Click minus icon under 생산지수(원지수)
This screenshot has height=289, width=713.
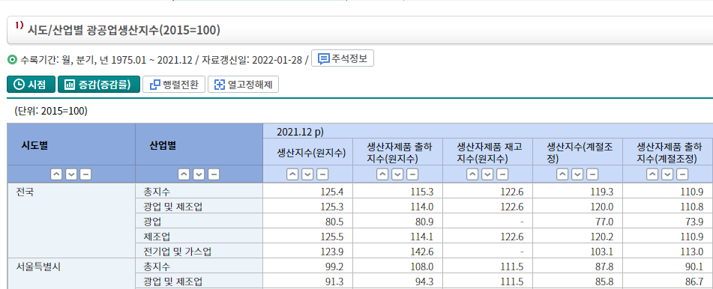click(323, 174)
